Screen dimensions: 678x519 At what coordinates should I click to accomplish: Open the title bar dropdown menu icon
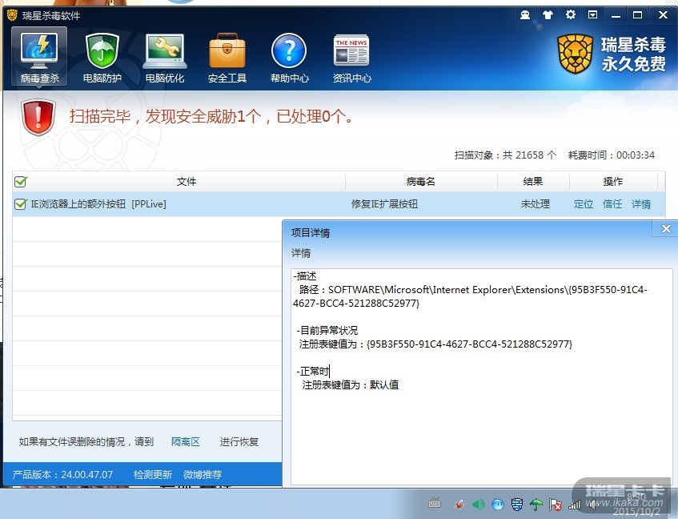[x=593, y=15]
